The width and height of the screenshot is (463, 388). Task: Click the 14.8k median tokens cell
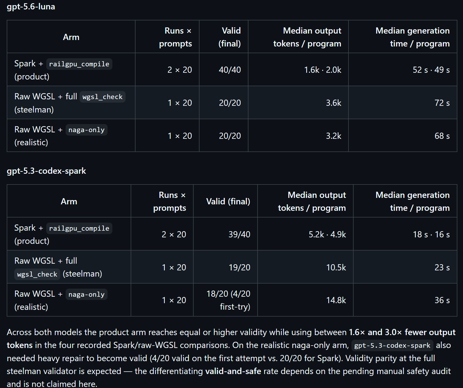click(305, 300)
